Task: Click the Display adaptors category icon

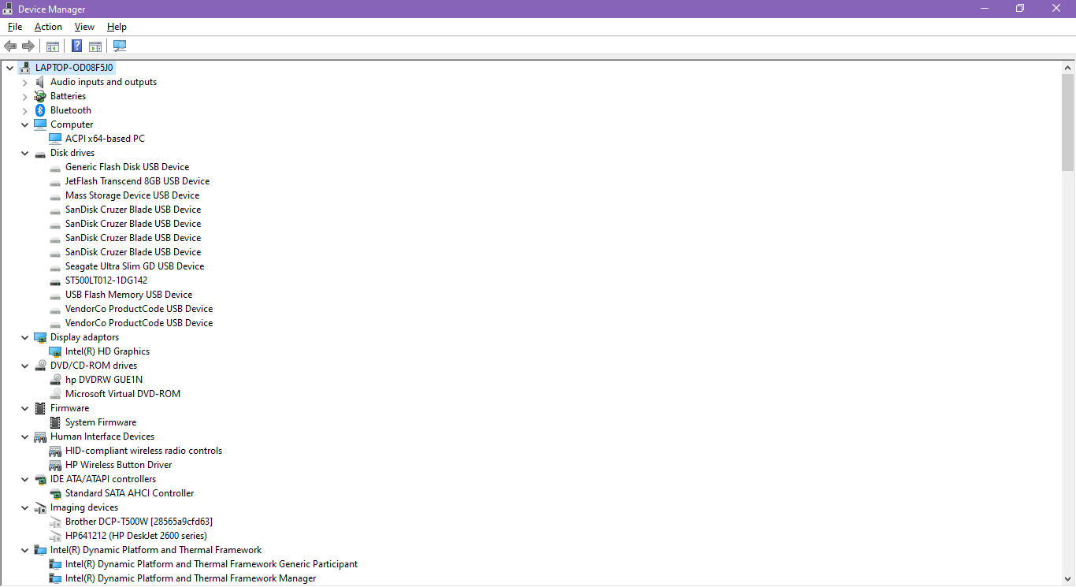Action: 40,337
